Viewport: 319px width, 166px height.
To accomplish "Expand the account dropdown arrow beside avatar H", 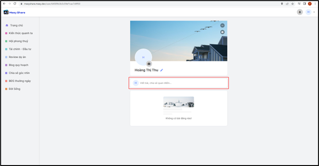I will coord(314,12).
